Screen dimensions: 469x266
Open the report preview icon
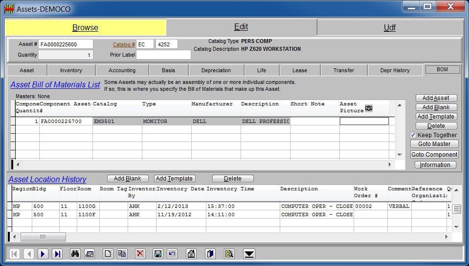click(x=229, y=254)
